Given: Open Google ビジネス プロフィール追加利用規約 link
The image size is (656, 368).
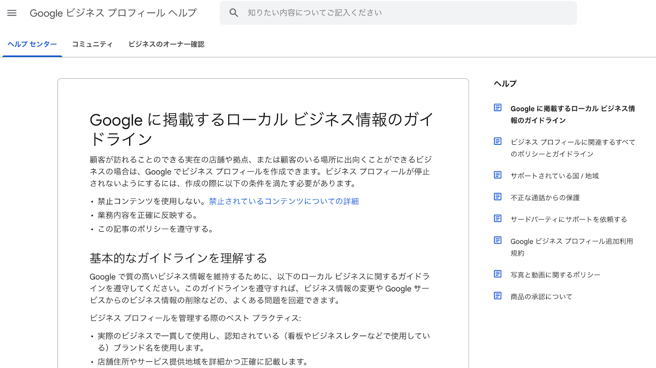Looking at the screenshot, I should (x=572, y=247).
